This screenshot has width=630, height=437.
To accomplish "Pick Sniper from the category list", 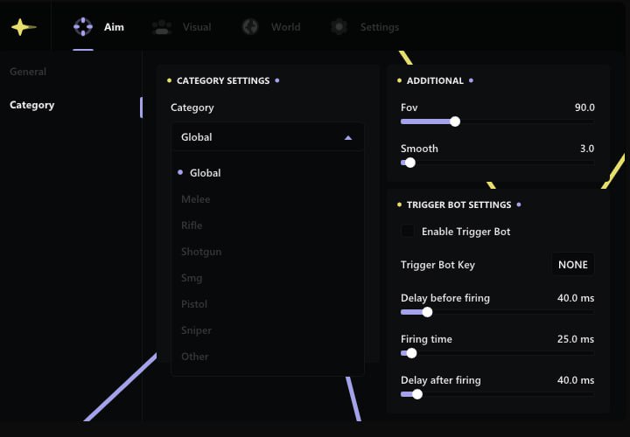I will coord(196,330).
